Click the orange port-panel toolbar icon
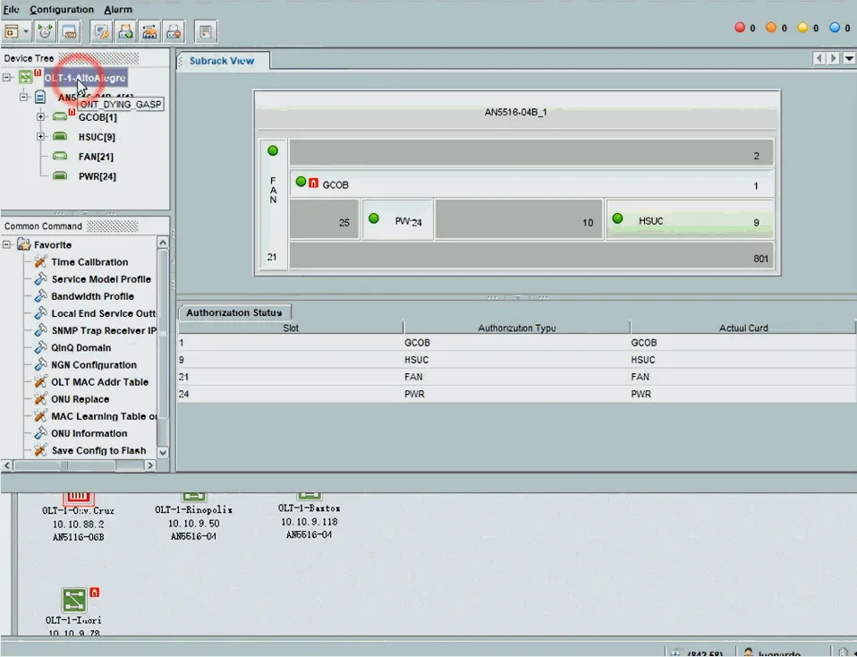 pyautogui.click(x=149, y=31)
